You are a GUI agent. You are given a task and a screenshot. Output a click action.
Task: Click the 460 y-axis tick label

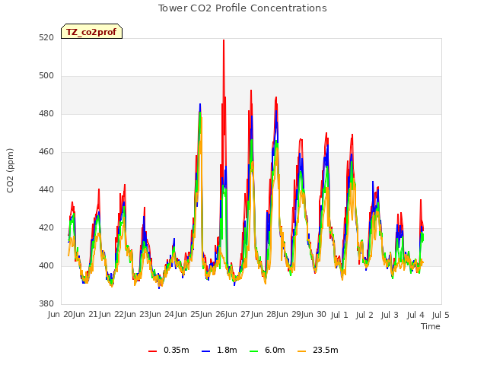pos(46,152)
